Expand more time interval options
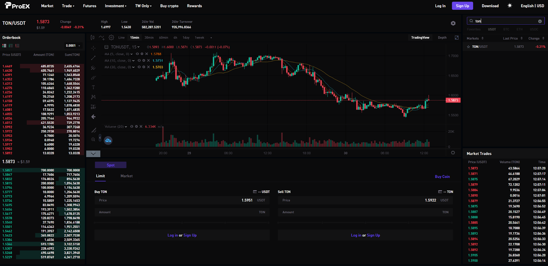 click(x=211, y=38)
